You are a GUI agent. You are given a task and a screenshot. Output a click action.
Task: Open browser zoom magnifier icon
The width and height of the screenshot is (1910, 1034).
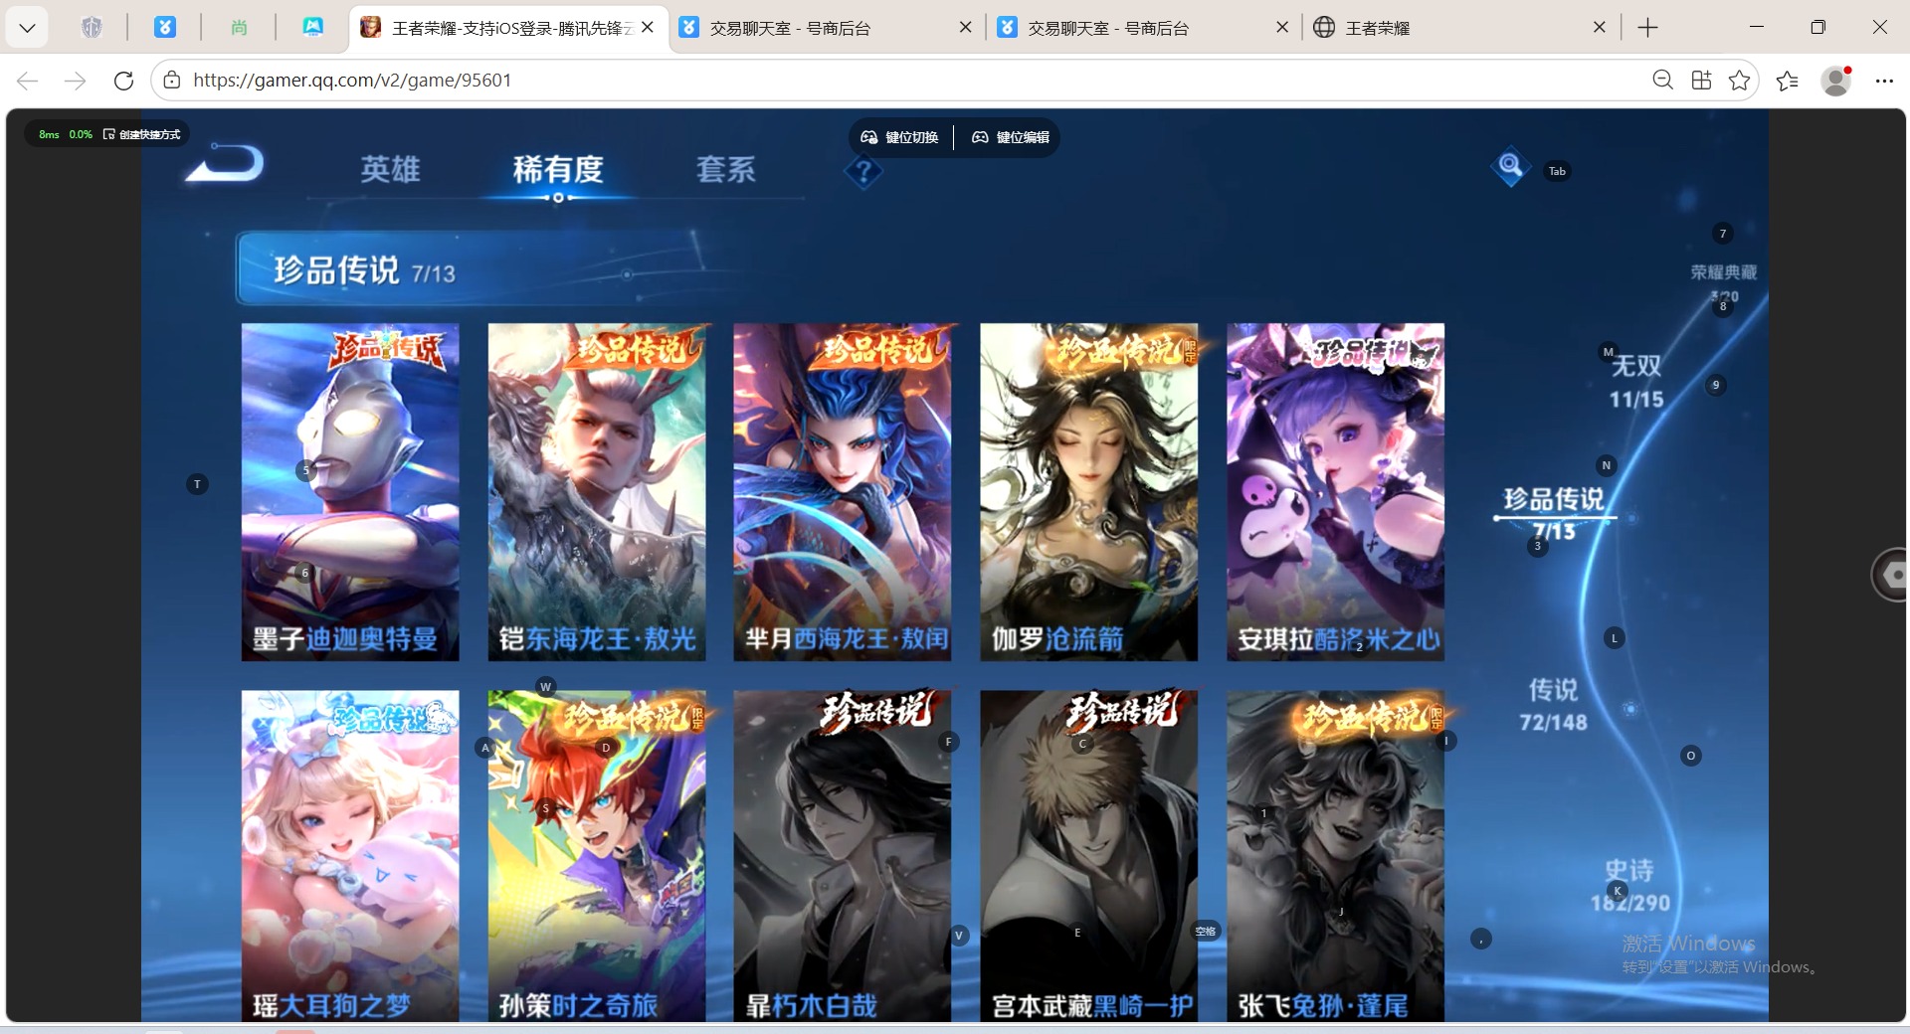pyautogui.click(x=1662, y=81)
